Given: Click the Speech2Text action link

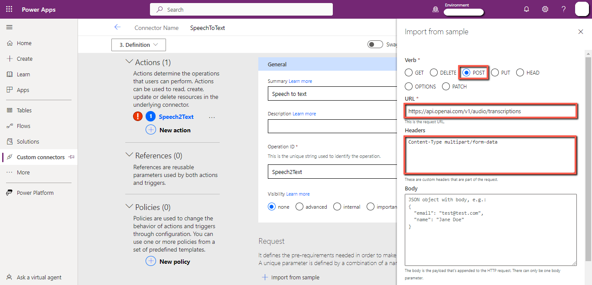Looking at the screenshot, I should point(176,117).
